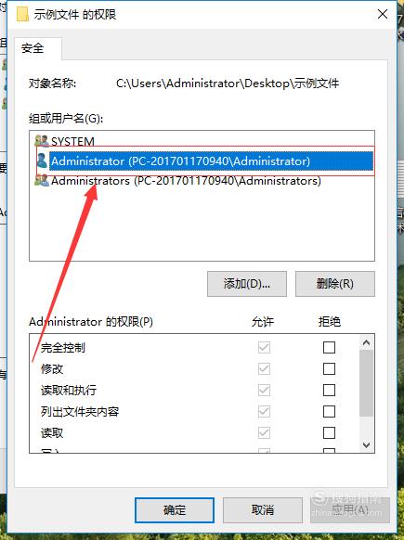Click the 删除(R) button

point(335,284)
